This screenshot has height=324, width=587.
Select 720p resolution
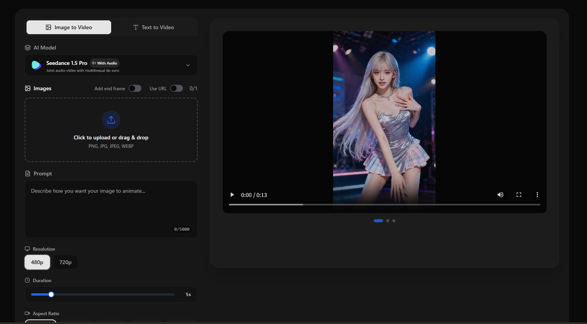tap(65, 262)
